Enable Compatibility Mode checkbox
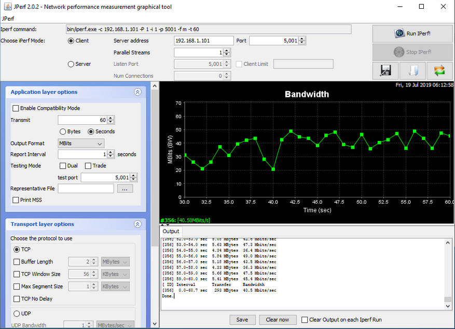The image size is (455, 329). tap(16, 108)
